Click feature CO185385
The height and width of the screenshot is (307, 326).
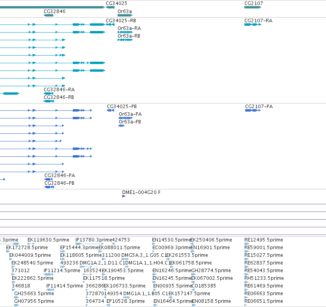point(204,286)
